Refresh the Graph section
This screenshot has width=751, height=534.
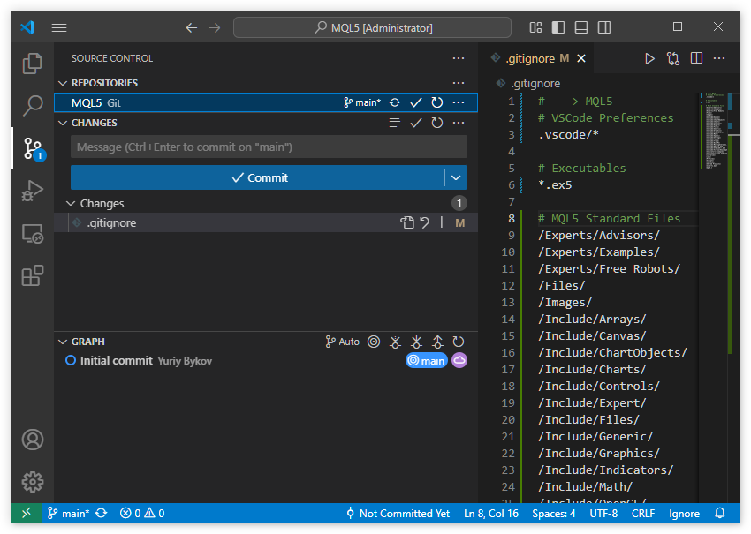click(459, 342)
